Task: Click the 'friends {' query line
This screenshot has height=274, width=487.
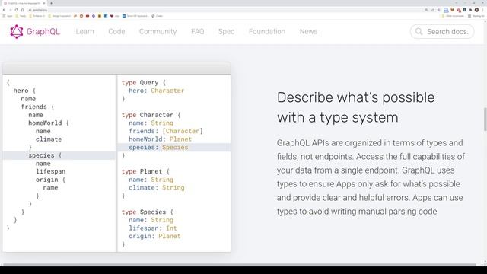Action: [37, 107]
